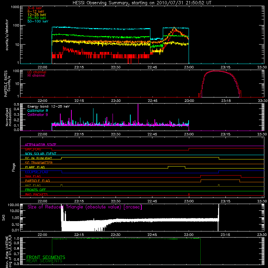Select the Collimator 8 legend entry
268x268 pixels.
coord(38,111)
